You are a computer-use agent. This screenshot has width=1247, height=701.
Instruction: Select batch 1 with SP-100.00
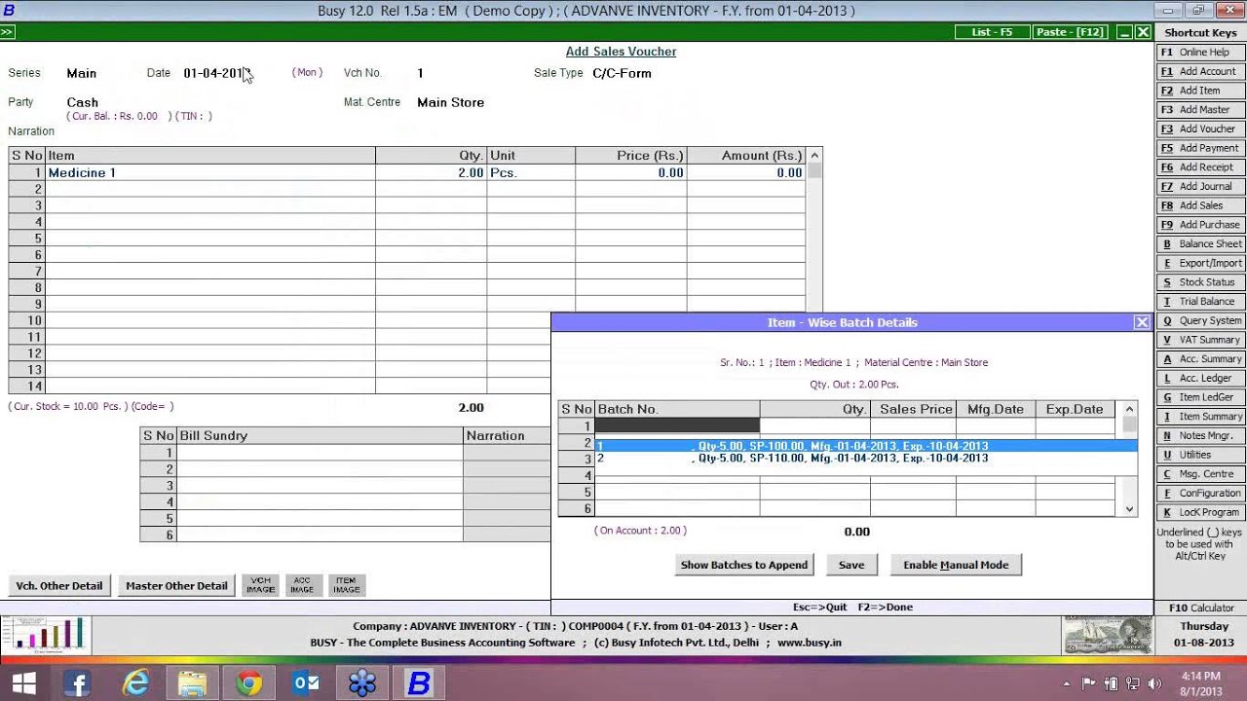coord(865,446)
